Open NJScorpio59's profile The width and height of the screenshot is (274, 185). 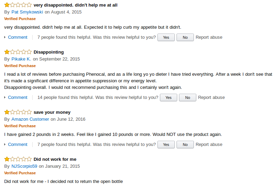coord(24,166)
